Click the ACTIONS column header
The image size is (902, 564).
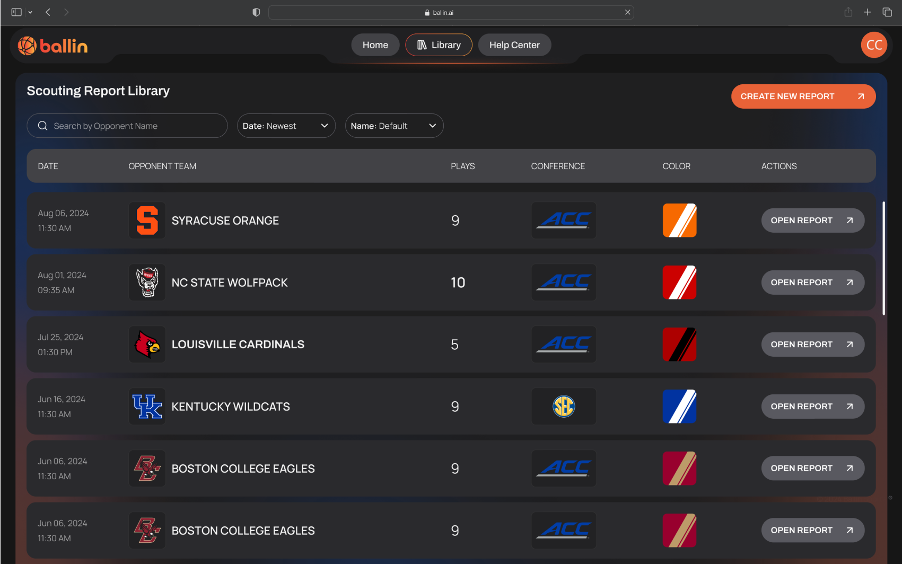pyautogui.click(x=779, y=166)
